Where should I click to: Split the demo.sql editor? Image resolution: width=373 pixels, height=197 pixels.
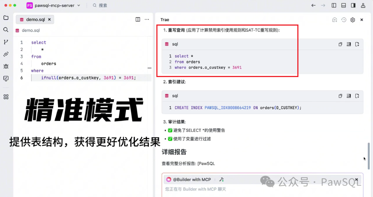pyautogui.click(x=138, y=19)
